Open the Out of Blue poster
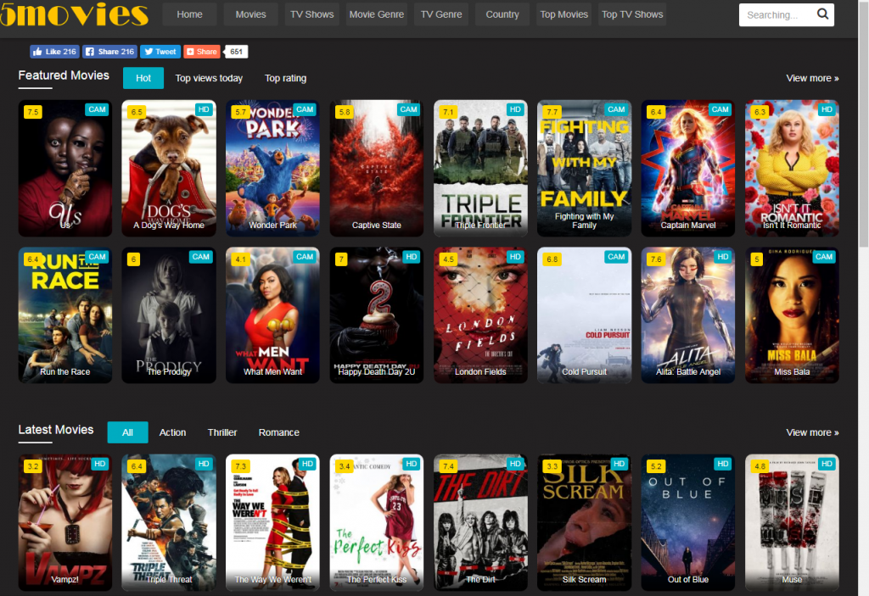Viewport: 869px width, 596px height. (688, 522)
